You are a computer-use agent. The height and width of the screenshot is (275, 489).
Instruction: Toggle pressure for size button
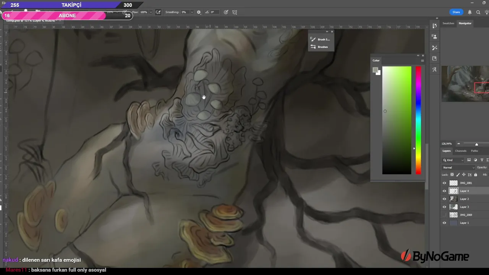coord(226,12)
